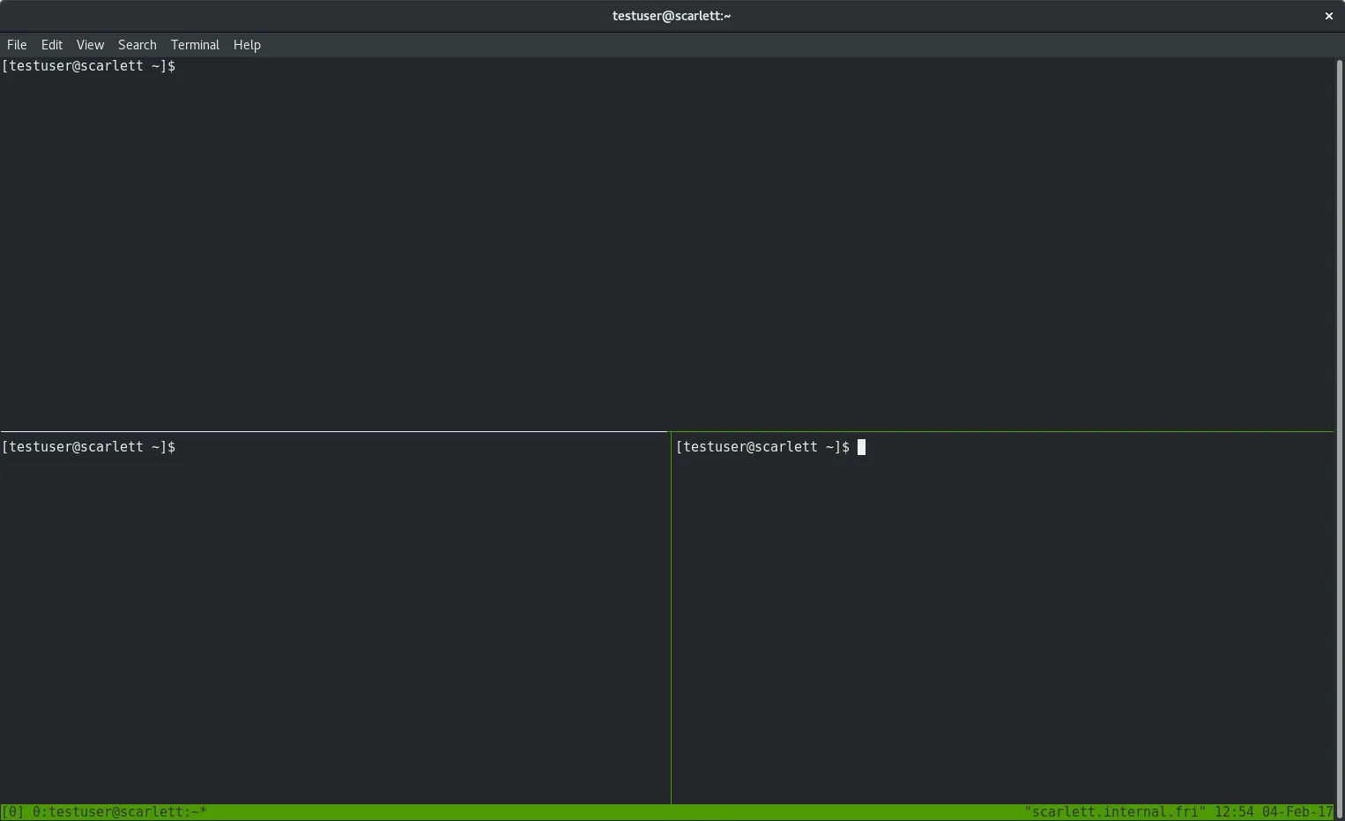
Task: Click the green tmux status bar
Action: click(x=529, y=811)
